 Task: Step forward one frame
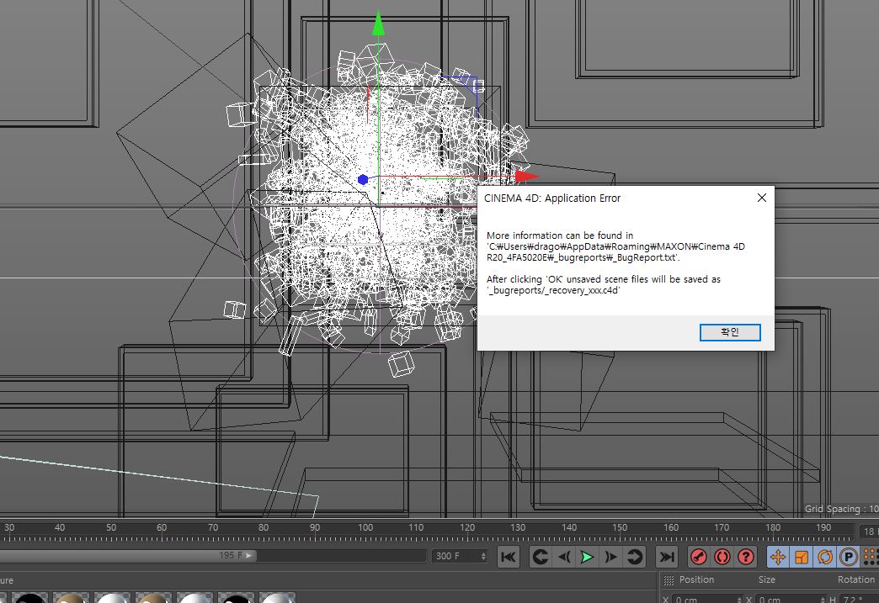pyautogui.click(x=611, y=557)
